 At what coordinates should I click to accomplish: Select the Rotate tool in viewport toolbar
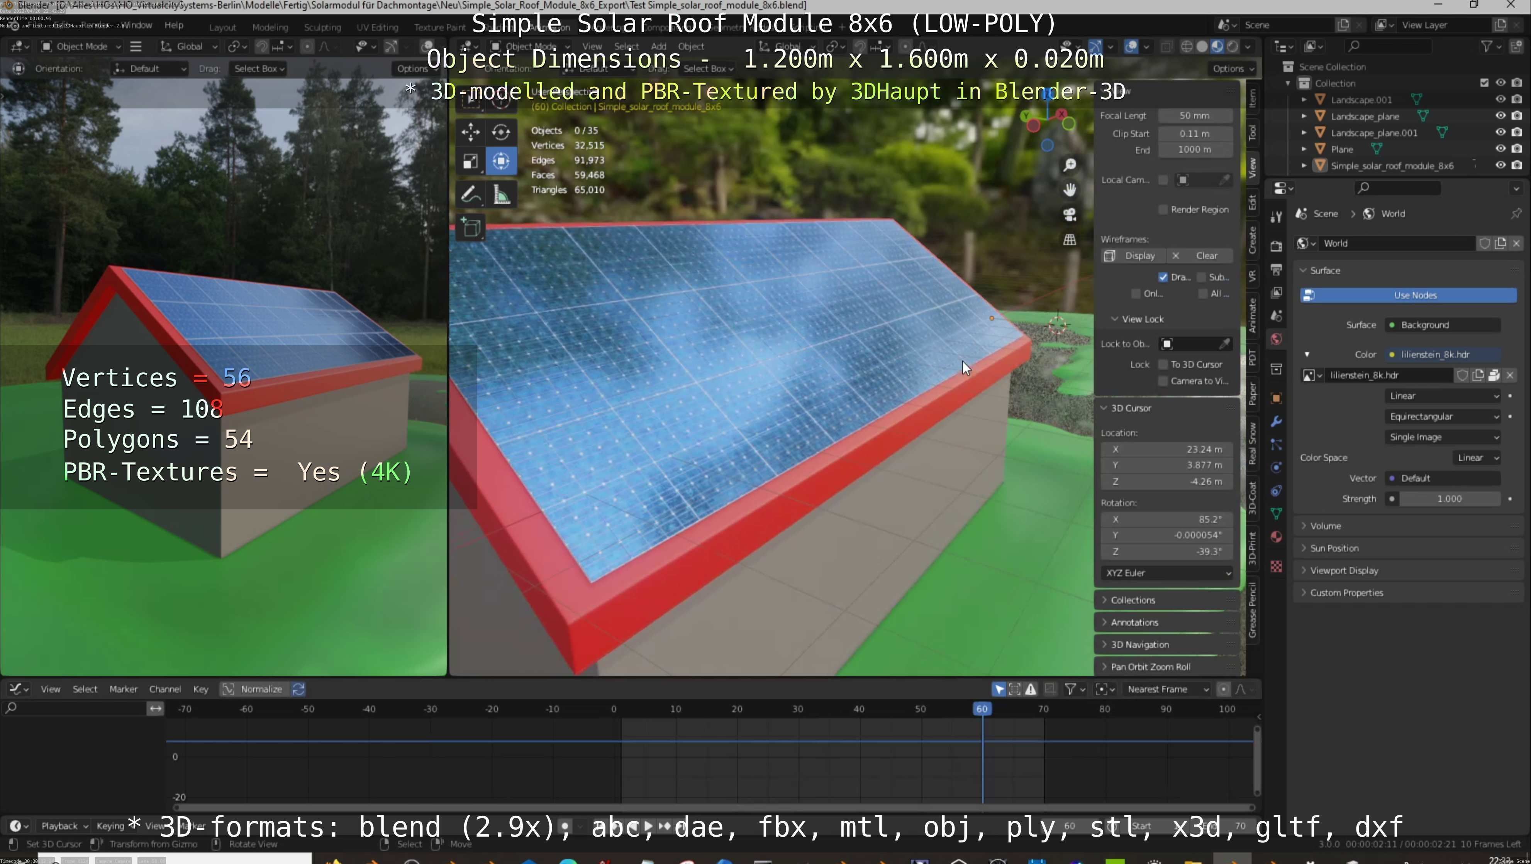[500, 131]
